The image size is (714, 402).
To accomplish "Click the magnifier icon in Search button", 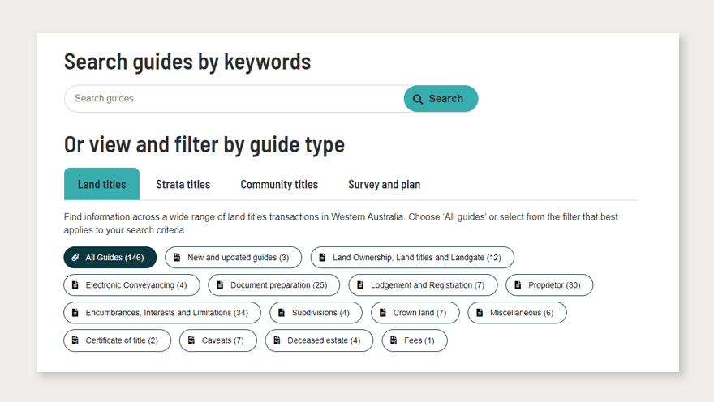I will (x=418, y=99).
